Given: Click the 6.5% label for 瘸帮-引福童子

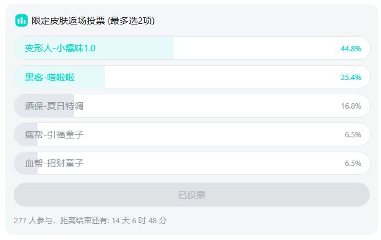Looking at the screenshot, I should (353, 134).
